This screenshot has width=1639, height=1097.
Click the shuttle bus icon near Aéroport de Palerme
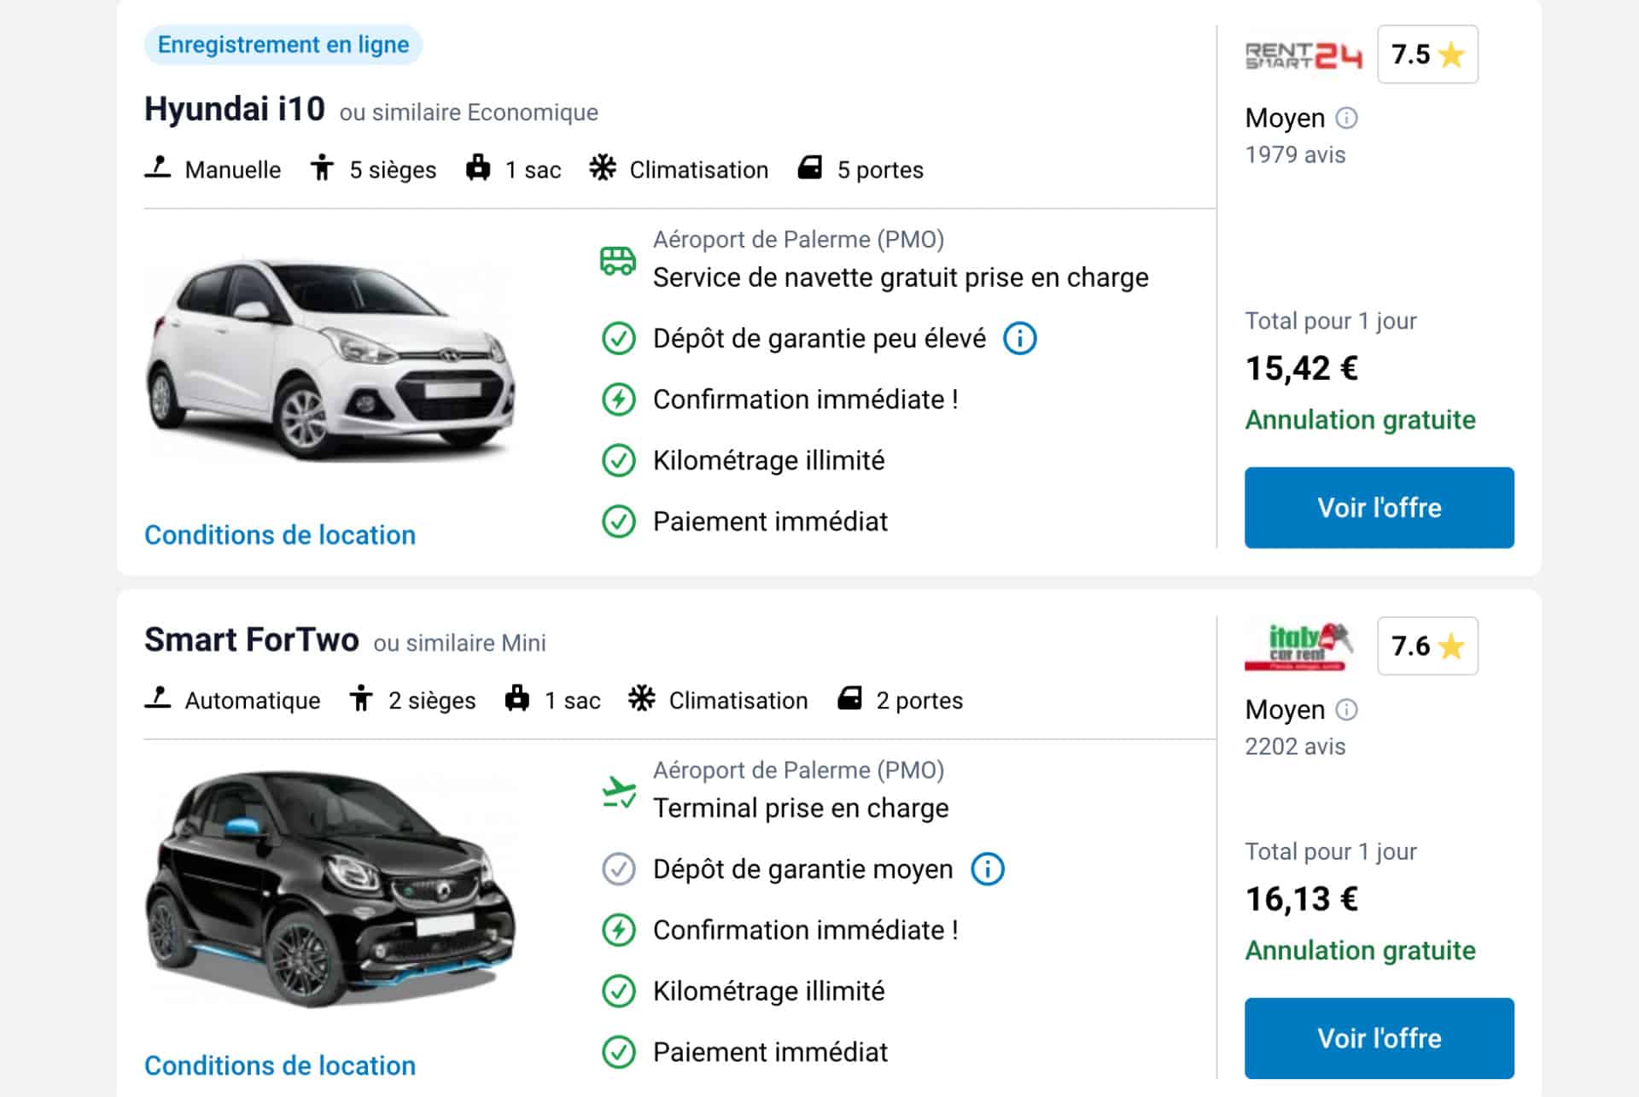tap(616, 258)
